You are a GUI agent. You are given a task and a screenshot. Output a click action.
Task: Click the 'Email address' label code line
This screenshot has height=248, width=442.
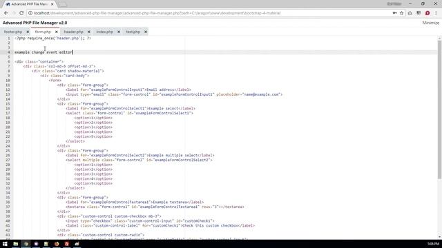pyautogui.click(x=128, y=90)
